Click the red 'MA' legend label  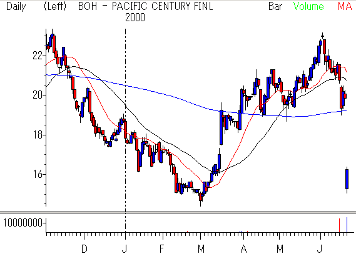click(x=345, y=6)
